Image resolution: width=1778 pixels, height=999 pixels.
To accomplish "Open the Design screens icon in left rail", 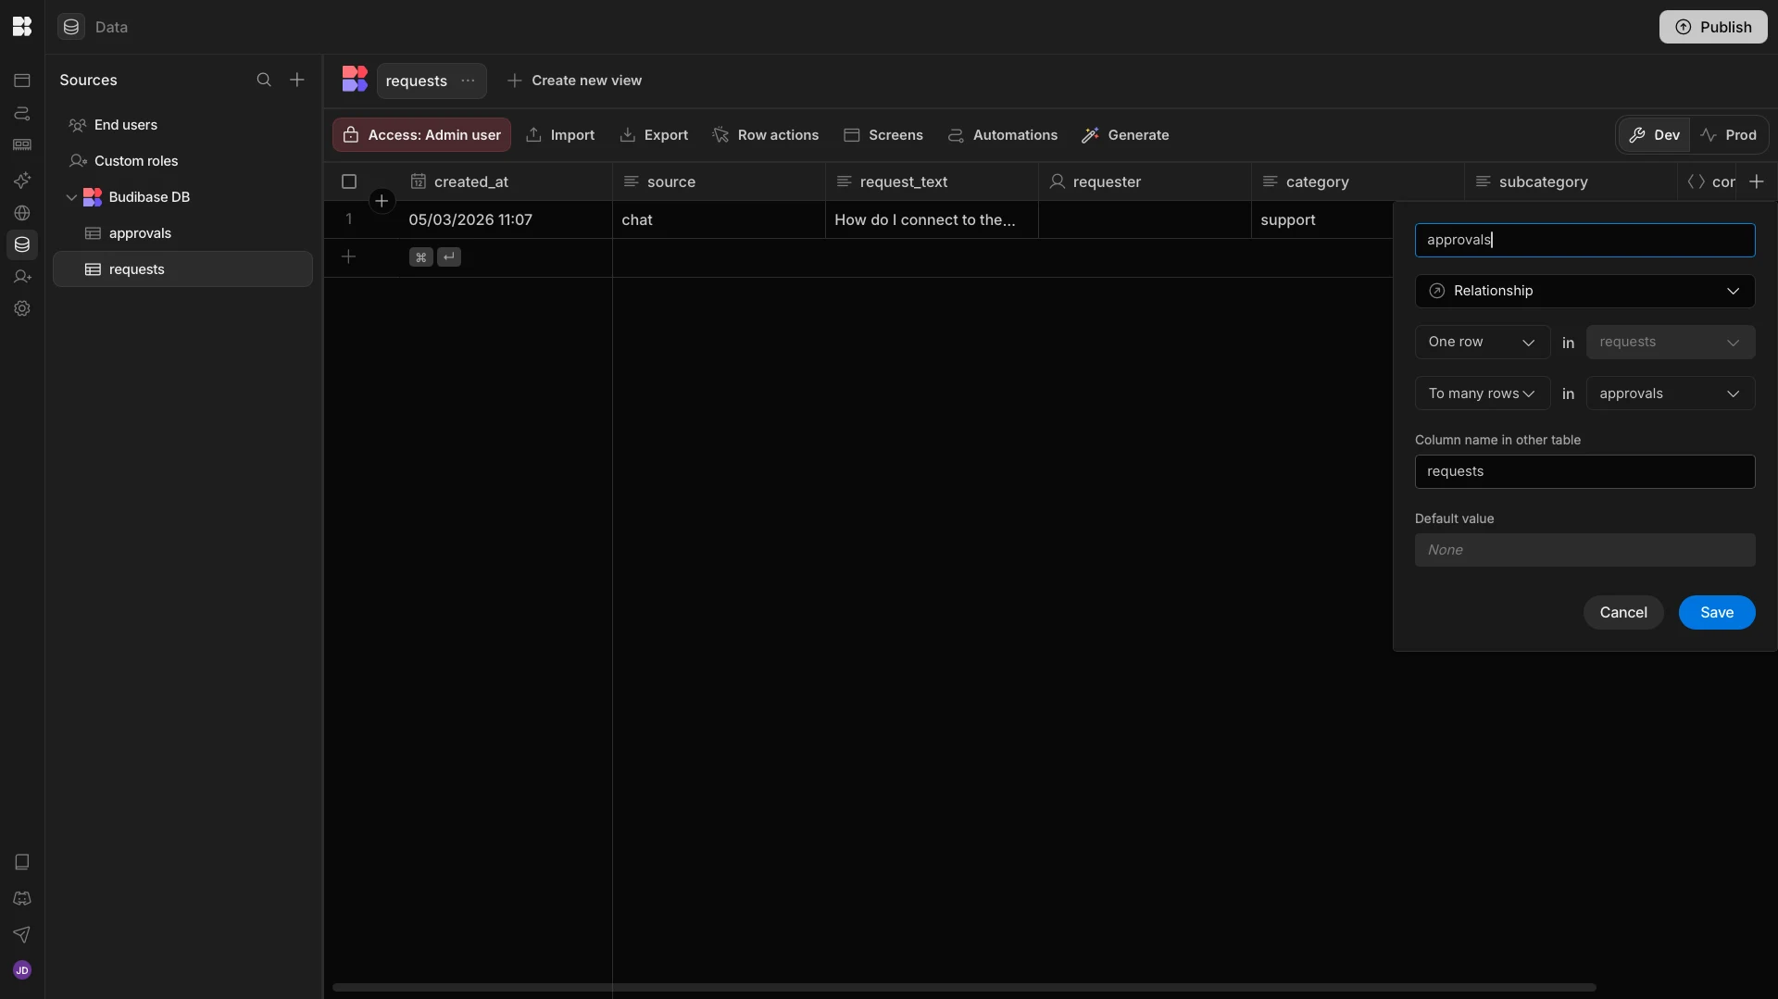I will click(22, 81).
